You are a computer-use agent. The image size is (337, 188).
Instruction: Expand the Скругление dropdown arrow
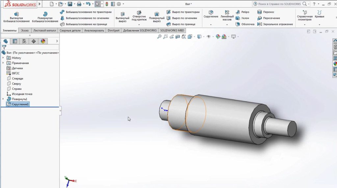(211, 25)
